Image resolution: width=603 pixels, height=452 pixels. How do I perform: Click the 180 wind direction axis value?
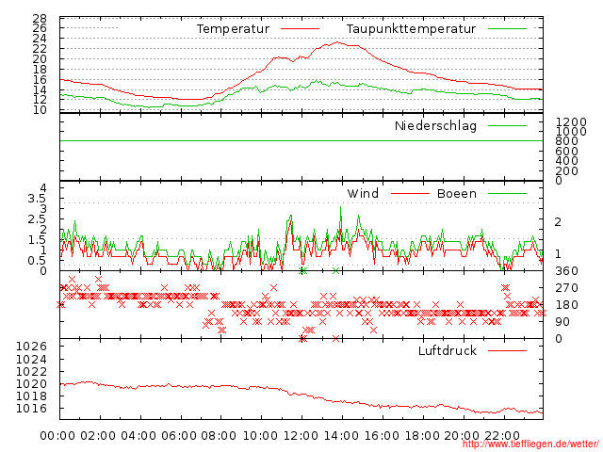[566, 305]
